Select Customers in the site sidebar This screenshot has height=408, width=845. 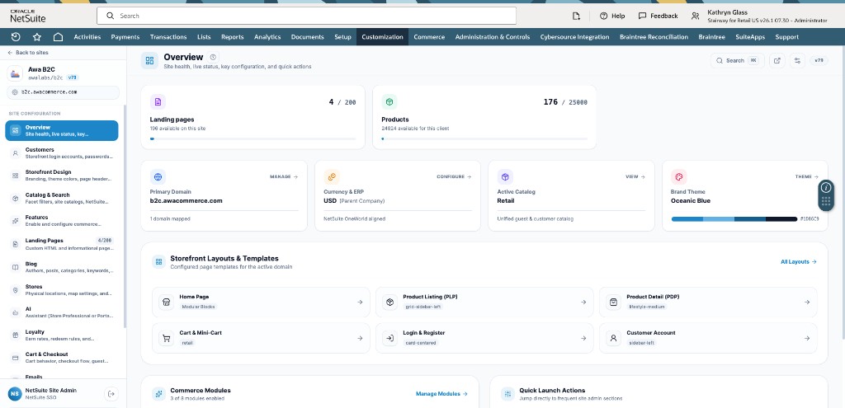pos(62,152)
